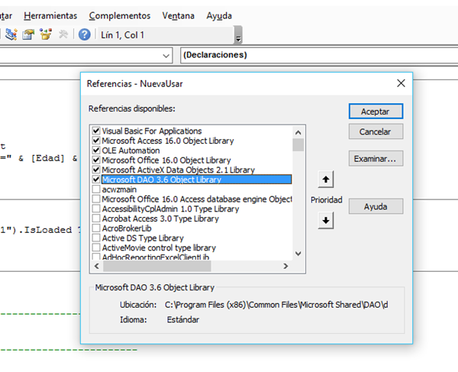Click the toolbar options overflow arrow
Viewport: 458px width, 372px height.
238,37
